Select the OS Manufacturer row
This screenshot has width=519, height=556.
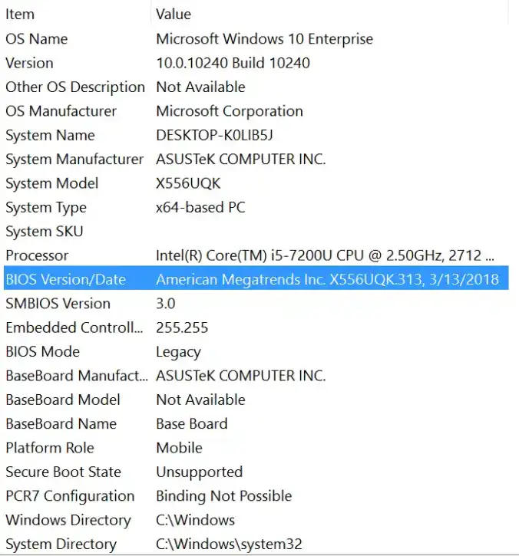pyautogui.click(x=61, y=111)
